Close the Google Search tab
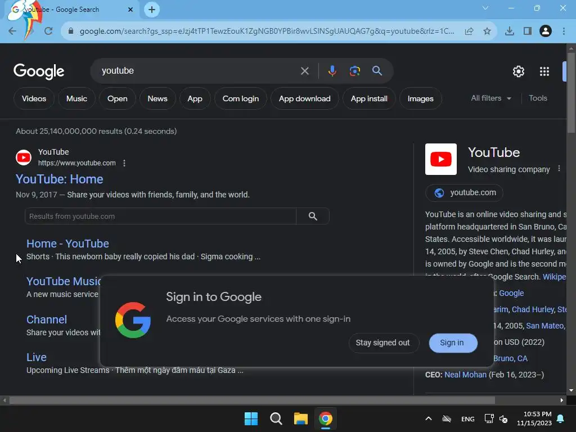Image resolution: width=576 pixels, height=432 pixels. [130, 10]
